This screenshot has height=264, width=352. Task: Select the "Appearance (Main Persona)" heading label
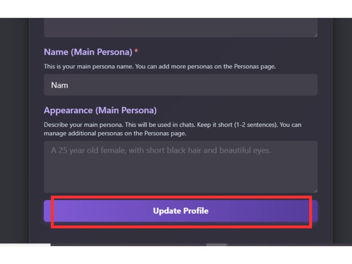[x=100, y=110]
